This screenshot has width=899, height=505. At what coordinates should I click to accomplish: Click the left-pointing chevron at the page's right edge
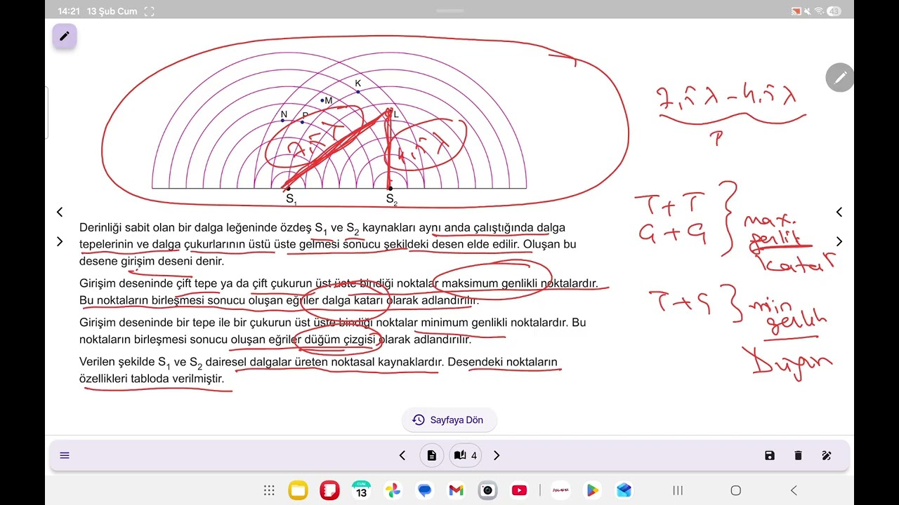[x=839, y=212]
